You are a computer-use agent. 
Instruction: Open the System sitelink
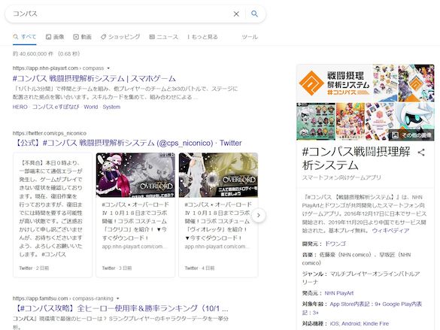[x=111, y=107]
